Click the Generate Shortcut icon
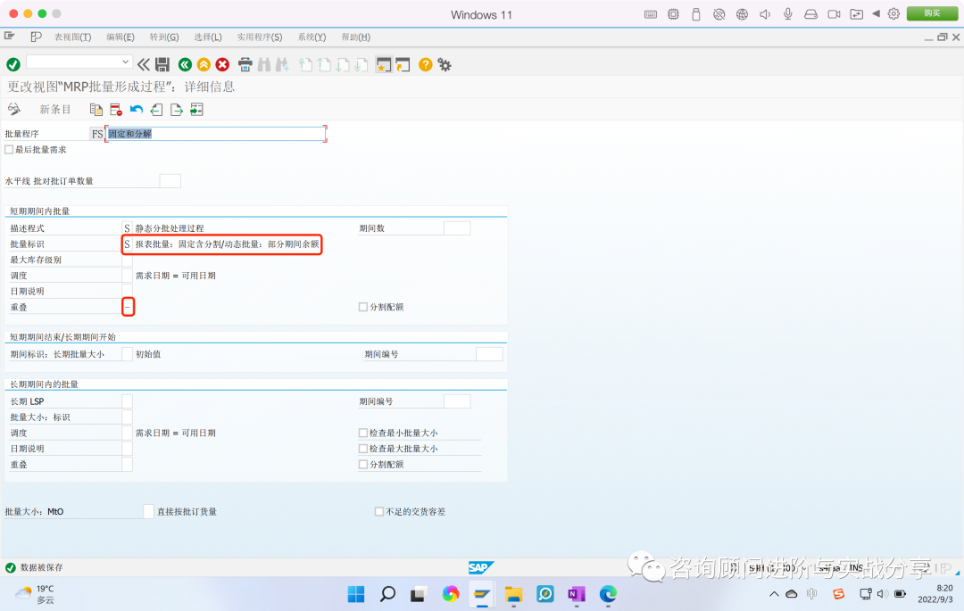Image resolution: width=964 pixels, height=611 pixels. coord(403,64)
